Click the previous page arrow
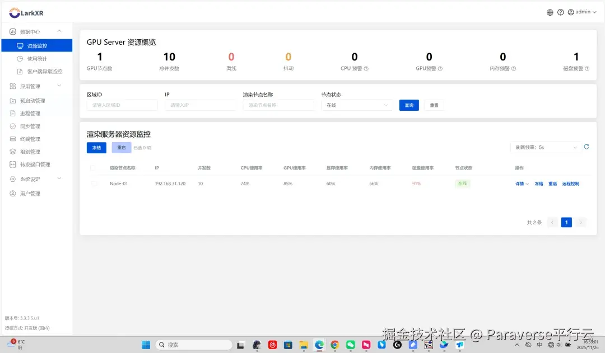The height and width of the screenshot is (353, 605). pyautogui.click(x=552, y=222)
